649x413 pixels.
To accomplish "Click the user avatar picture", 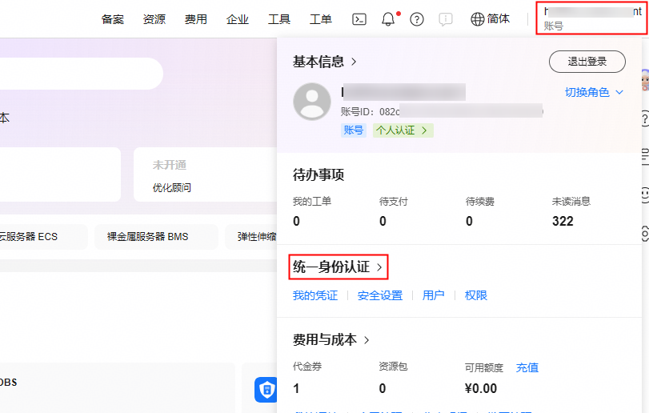I will coord(312,102).
